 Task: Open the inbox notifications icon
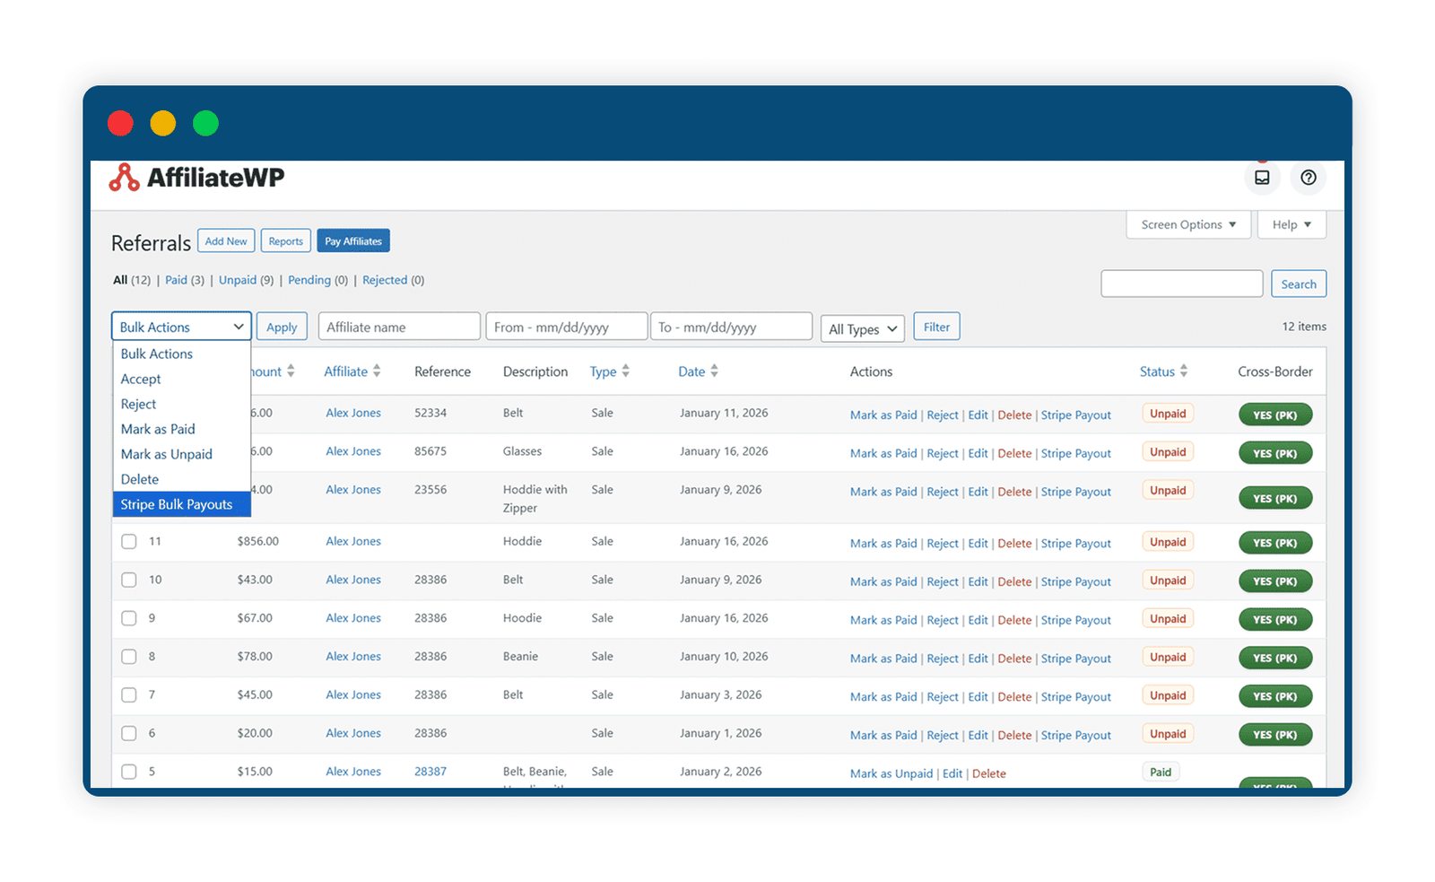point(1262,178)
